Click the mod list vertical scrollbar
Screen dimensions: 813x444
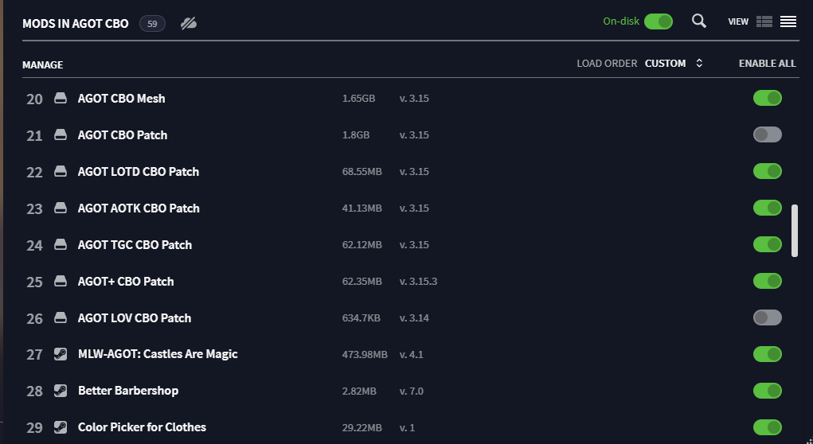[x=795, y=231]
